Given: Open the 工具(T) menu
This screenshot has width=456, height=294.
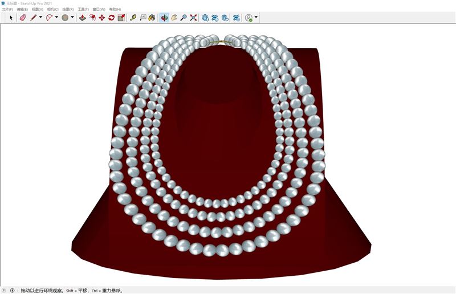Looking at the screenshot, I should (83, 9).
